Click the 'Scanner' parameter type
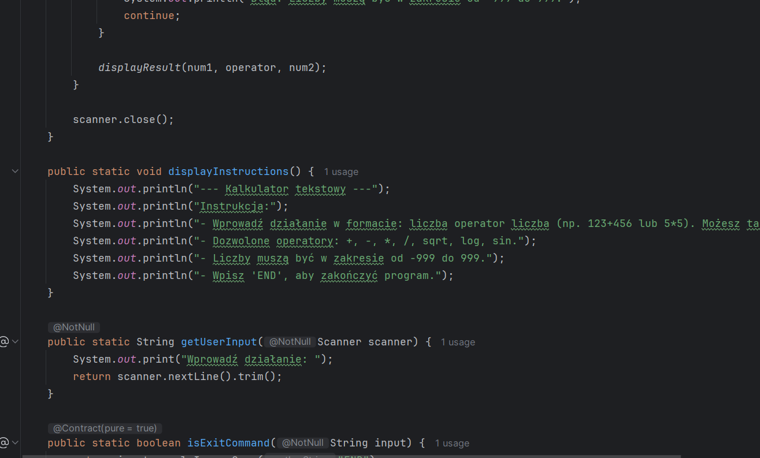This screenshot has height=458, width=760. 340,342
